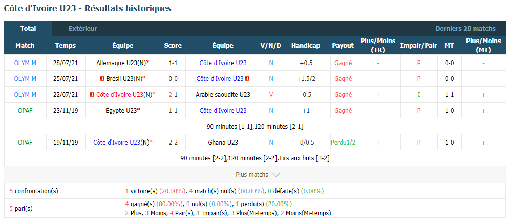This screenshot has height=222, width=509.
Task: Click red card icon before Côte d'Ivoire U23(N)
Action: [x=93, y=94]
